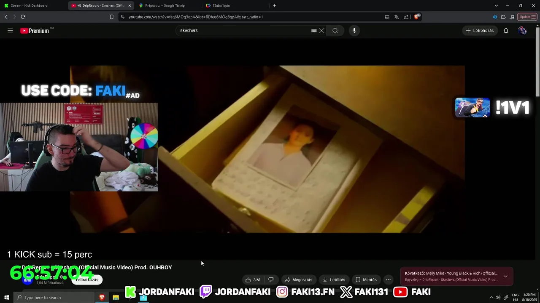Open the on-screen keyboard icon in search box
Image resolution: width=540 pixels, height=303 pixels.
coord(314,30)
